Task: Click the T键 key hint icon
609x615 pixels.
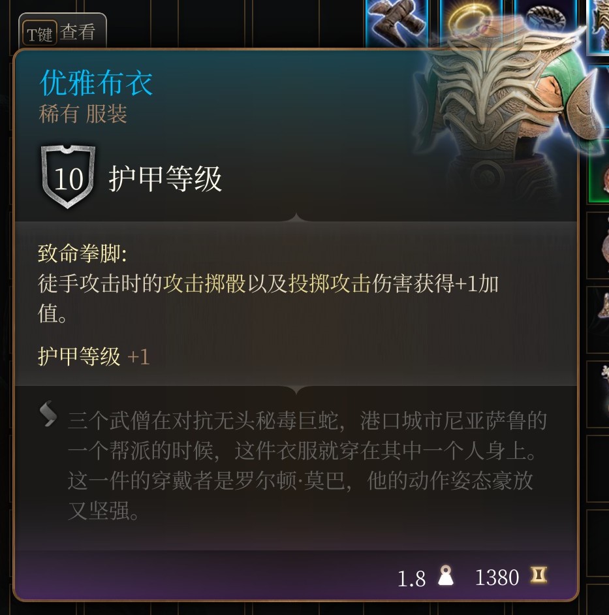Action: pyautogui.click(x=40, y=33)
